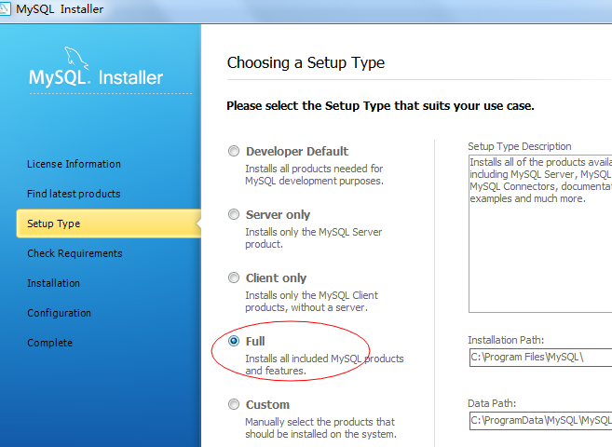Open the Configuration sidebar step
The width and height of the screenshot is (612, 447).
pos(59,313)
